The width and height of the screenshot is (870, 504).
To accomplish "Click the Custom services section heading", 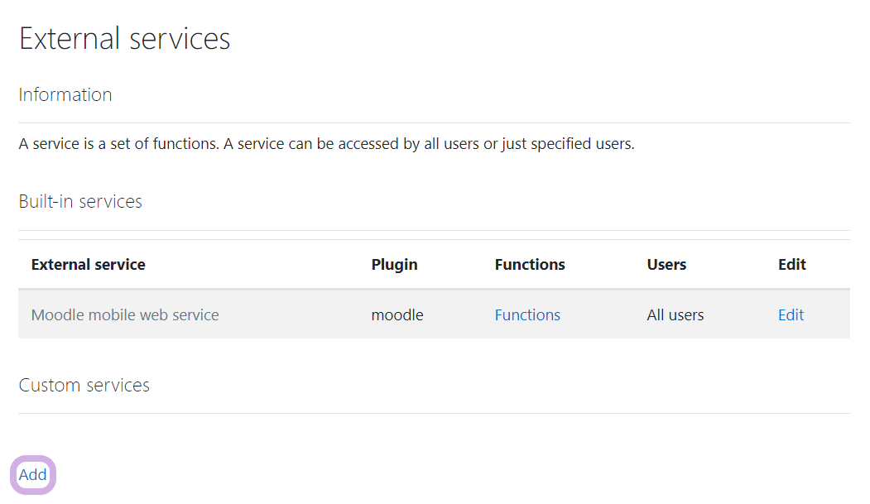I will [84, 386].
